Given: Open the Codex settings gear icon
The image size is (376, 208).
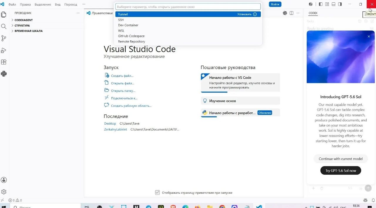Looking at the screenshot, I should coord(366,21).
